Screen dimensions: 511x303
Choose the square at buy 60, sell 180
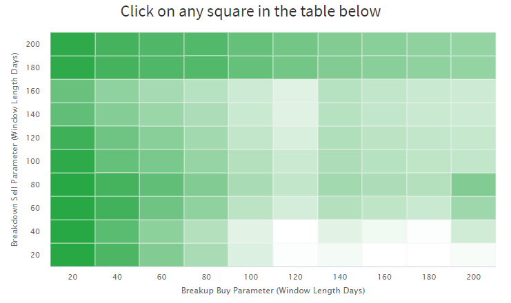[161, 67]
